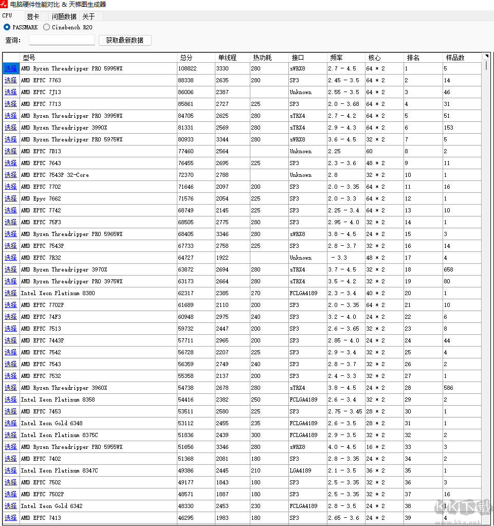
Task: Click 选择 link for Xeon Gold 6348
Action: tap(11, 423)
